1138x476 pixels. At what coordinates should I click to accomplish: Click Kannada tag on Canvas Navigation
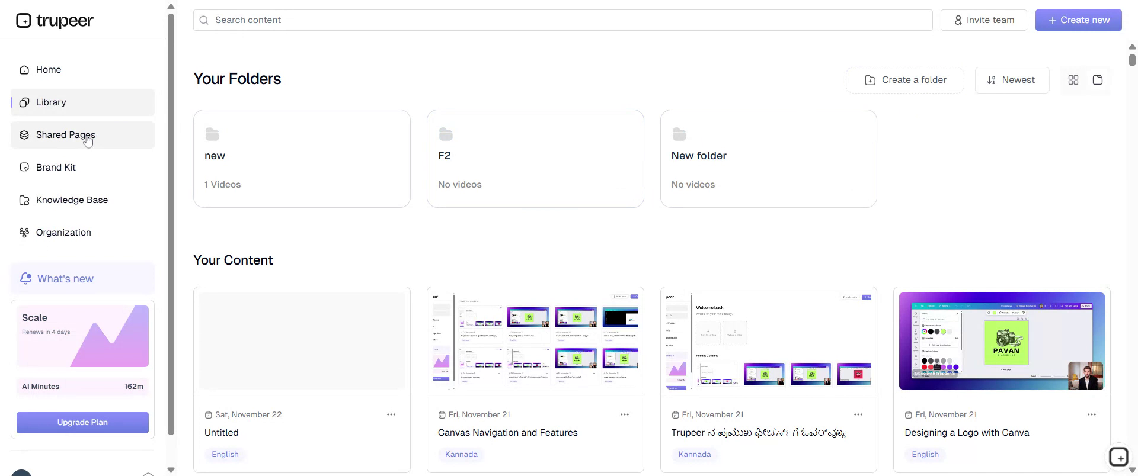[x=461, y=455]
